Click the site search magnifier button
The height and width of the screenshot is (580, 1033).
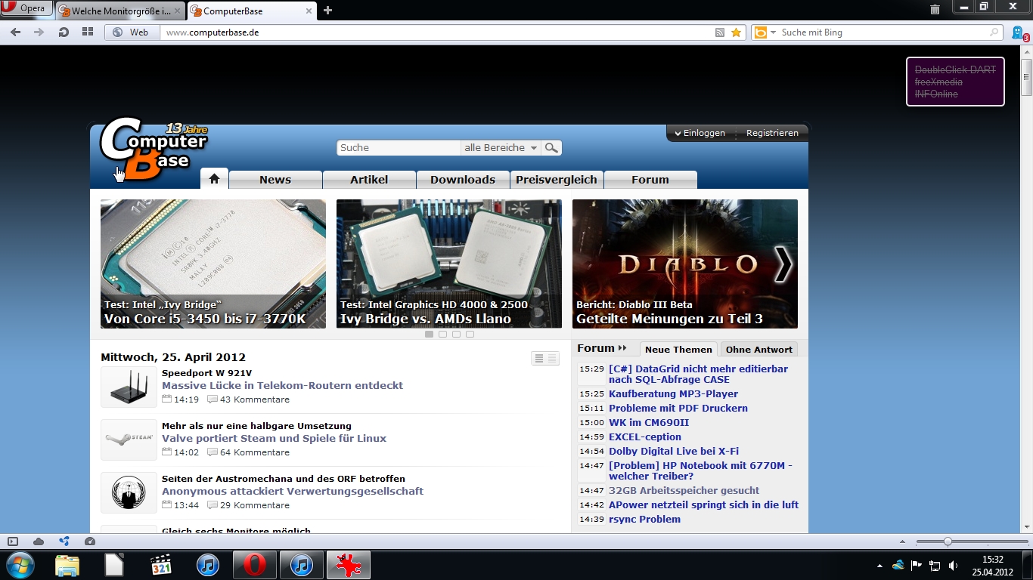coord(552,148)
